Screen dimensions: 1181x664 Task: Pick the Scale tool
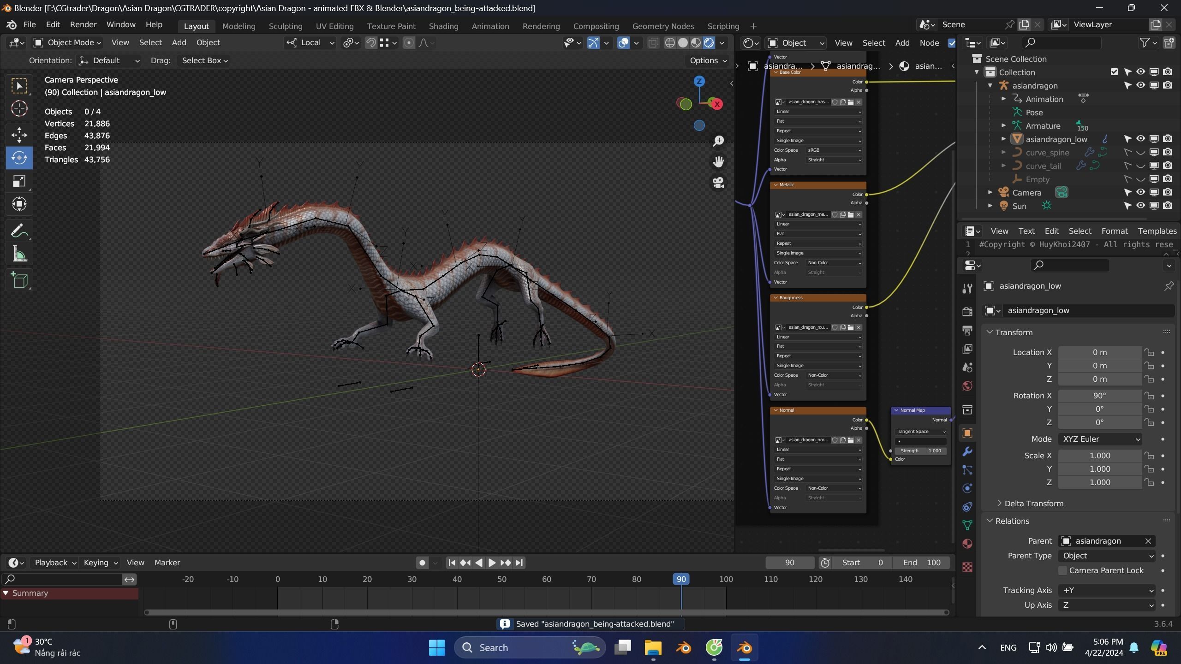[19, 181]
